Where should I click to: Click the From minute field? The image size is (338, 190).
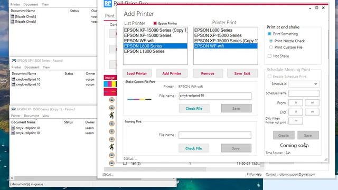pos(312,103)
